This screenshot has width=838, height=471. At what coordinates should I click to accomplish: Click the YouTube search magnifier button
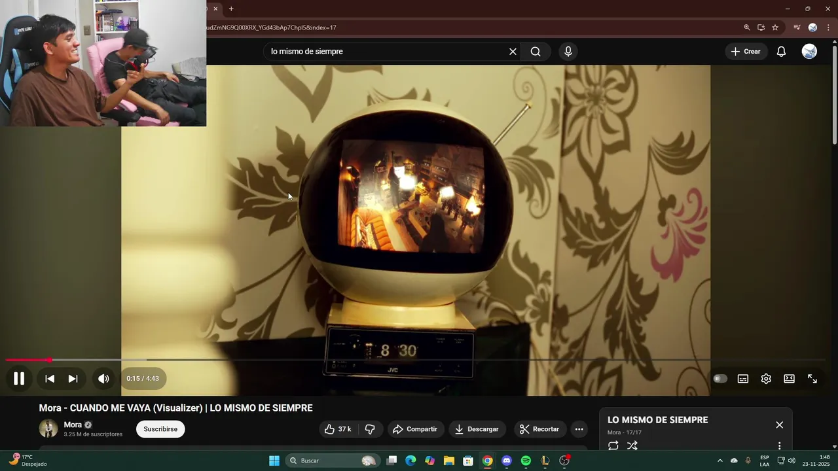point(536,52)
